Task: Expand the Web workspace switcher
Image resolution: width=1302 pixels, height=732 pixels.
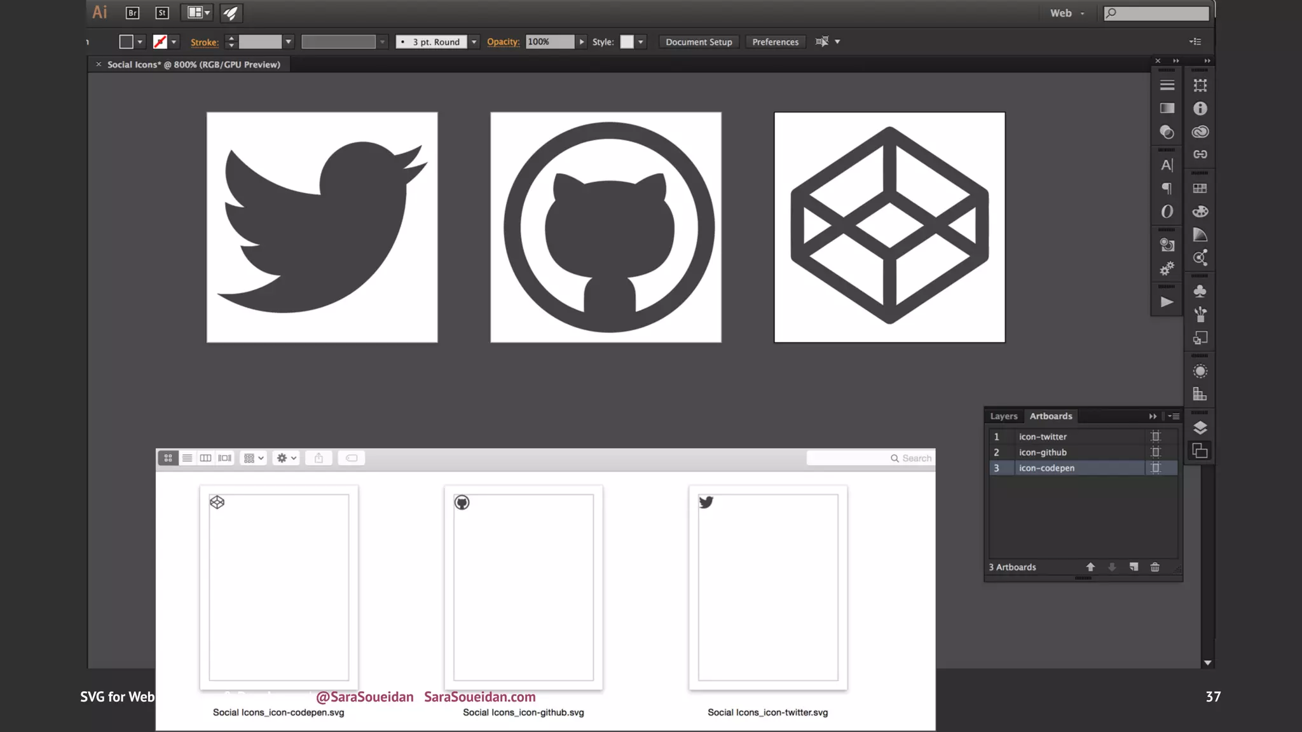Action: (1067, 13)
